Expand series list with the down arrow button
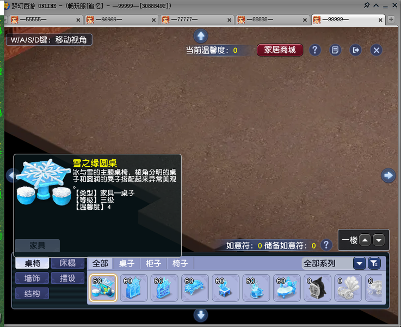 coord(360,263)
